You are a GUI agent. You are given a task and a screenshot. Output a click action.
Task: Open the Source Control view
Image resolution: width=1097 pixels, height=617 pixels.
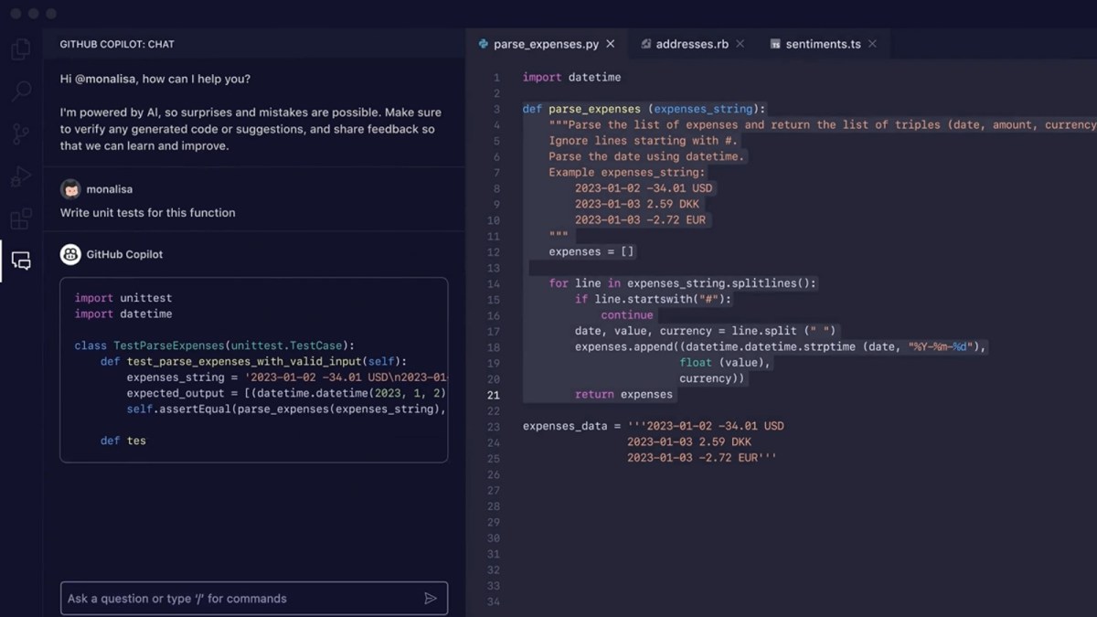pyautogui.click(x=20, y=133)
